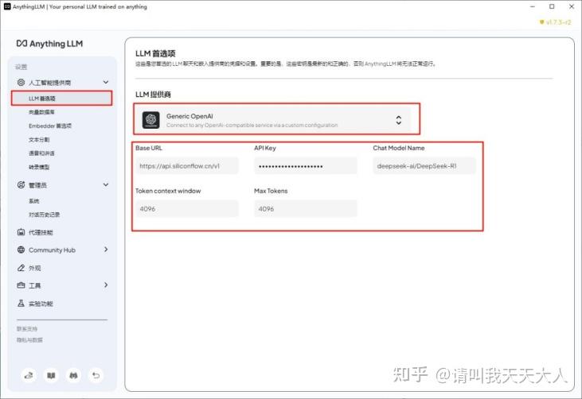The height and width of the screenshot is (399, 582).
Task: Select the Max Tokens input field
Action: pos(306,208)
